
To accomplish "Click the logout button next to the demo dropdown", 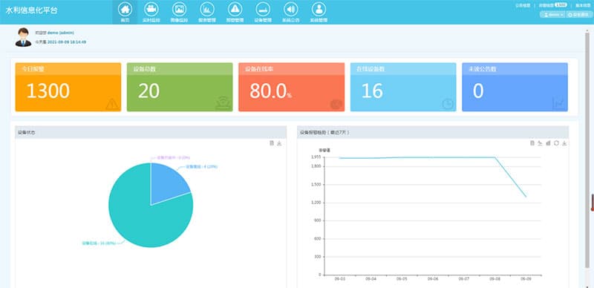I will pyautogui.click(x=579, y=14).
